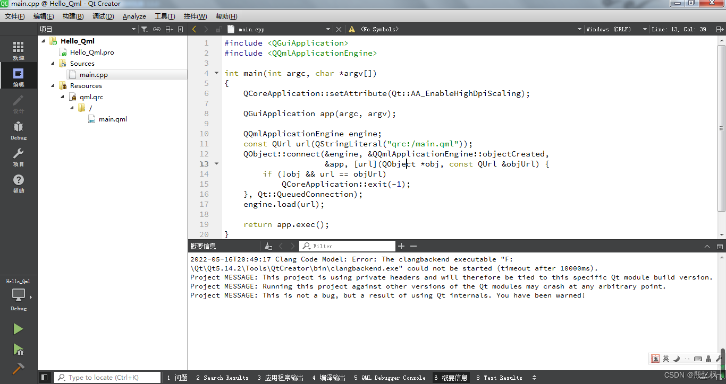726x384 pixels.
Task: Close the project sidebar panel
Action: coord(181,29)
